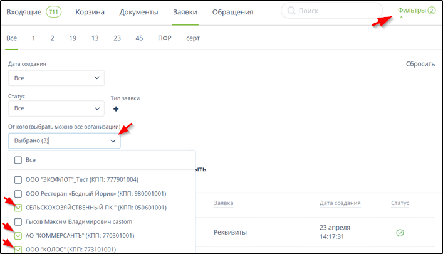
Task: Click Сбросить to reset filters
Action: click(x=420, y=64)
